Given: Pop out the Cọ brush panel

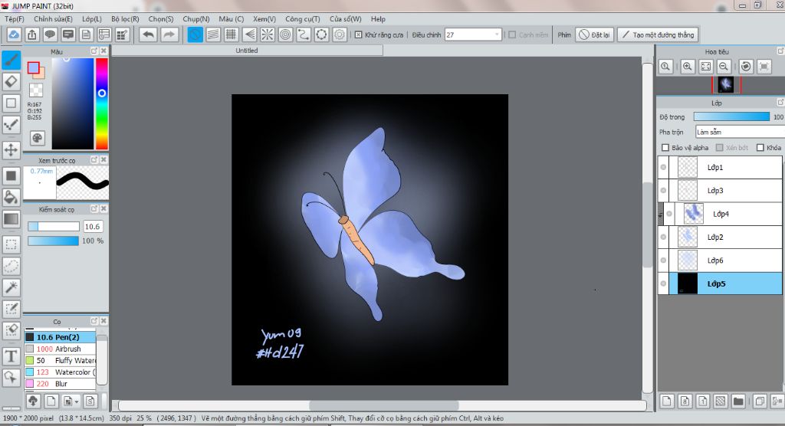Looking at the screenshot, I should click(94, 321).
